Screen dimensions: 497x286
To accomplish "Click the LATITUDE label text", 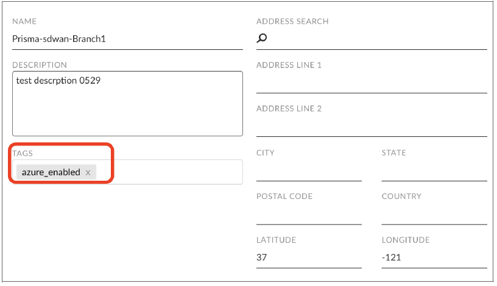I will click(x=276, y=240).
